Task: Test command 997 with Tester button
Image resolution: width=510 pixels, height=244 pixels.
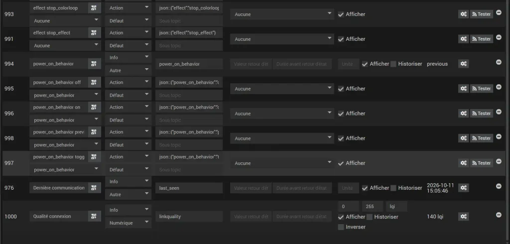Action: (482, 163)
